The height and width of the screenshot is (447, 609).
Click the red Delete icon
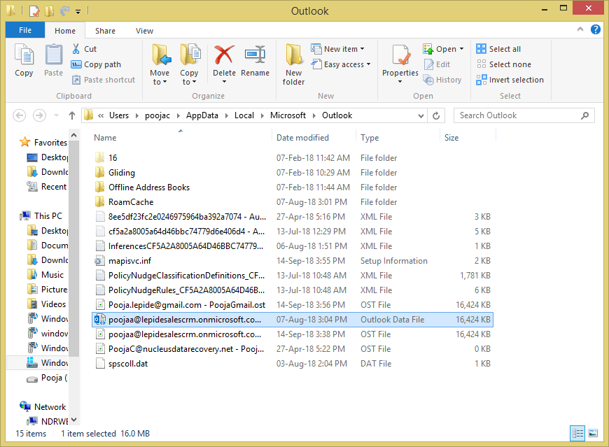(x=224, y=55)
